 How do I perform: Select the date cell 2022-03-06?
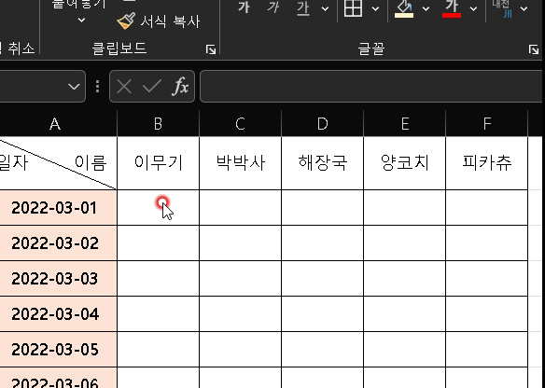[59, 378]
